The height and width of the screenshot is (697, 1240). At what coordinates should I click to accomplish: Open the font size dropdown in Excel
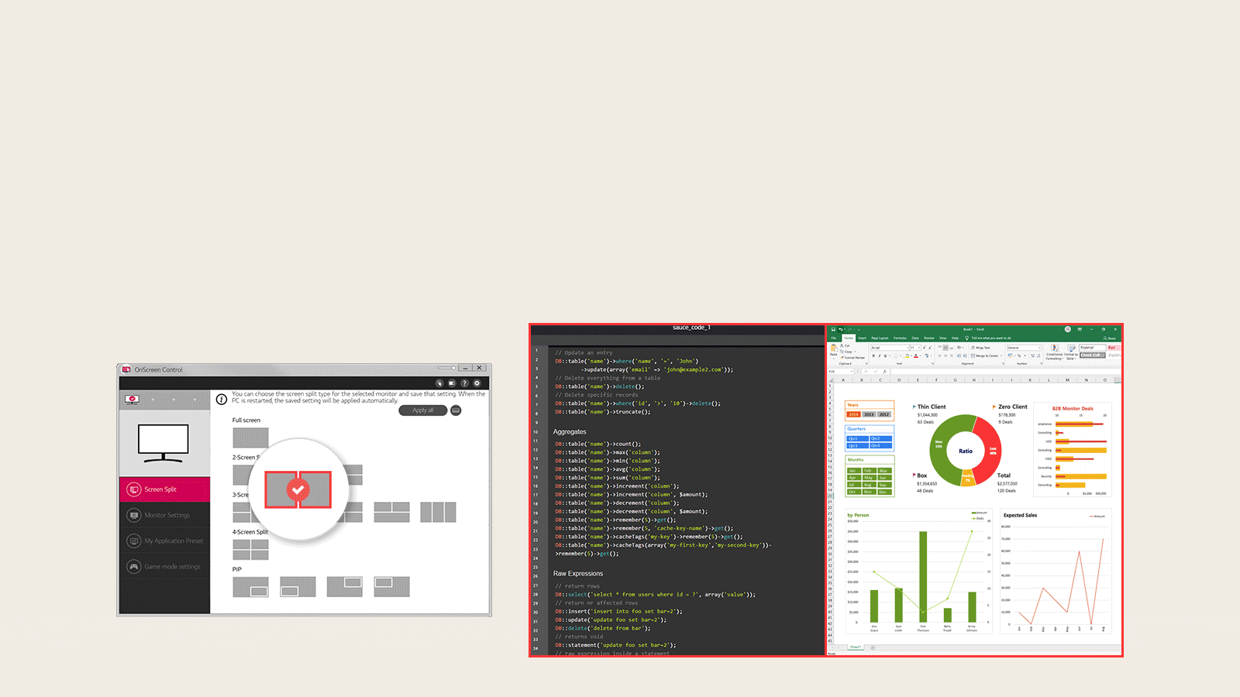point(919,347)
